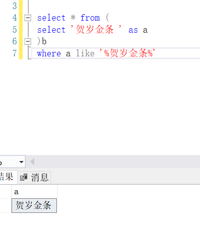Click the horizontal scrollbar left arrow
Viewport: 200px width, 228px height.
(32, 162)
